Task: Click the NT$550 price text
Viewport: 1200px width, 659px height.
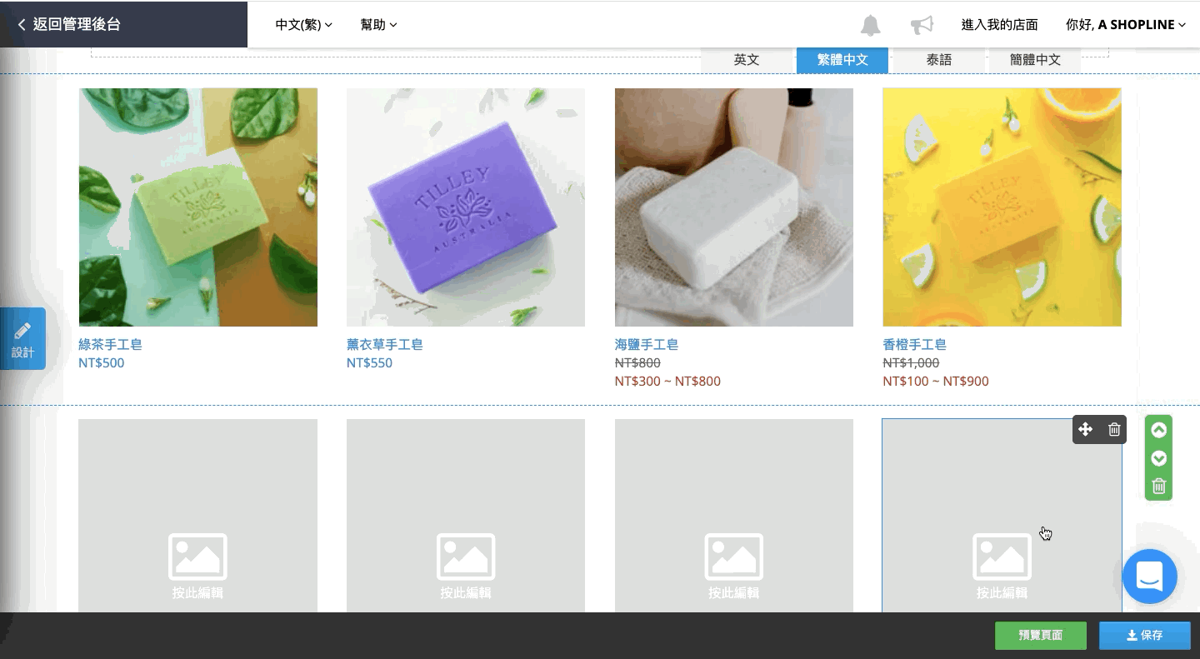Action: click(369, 363)
